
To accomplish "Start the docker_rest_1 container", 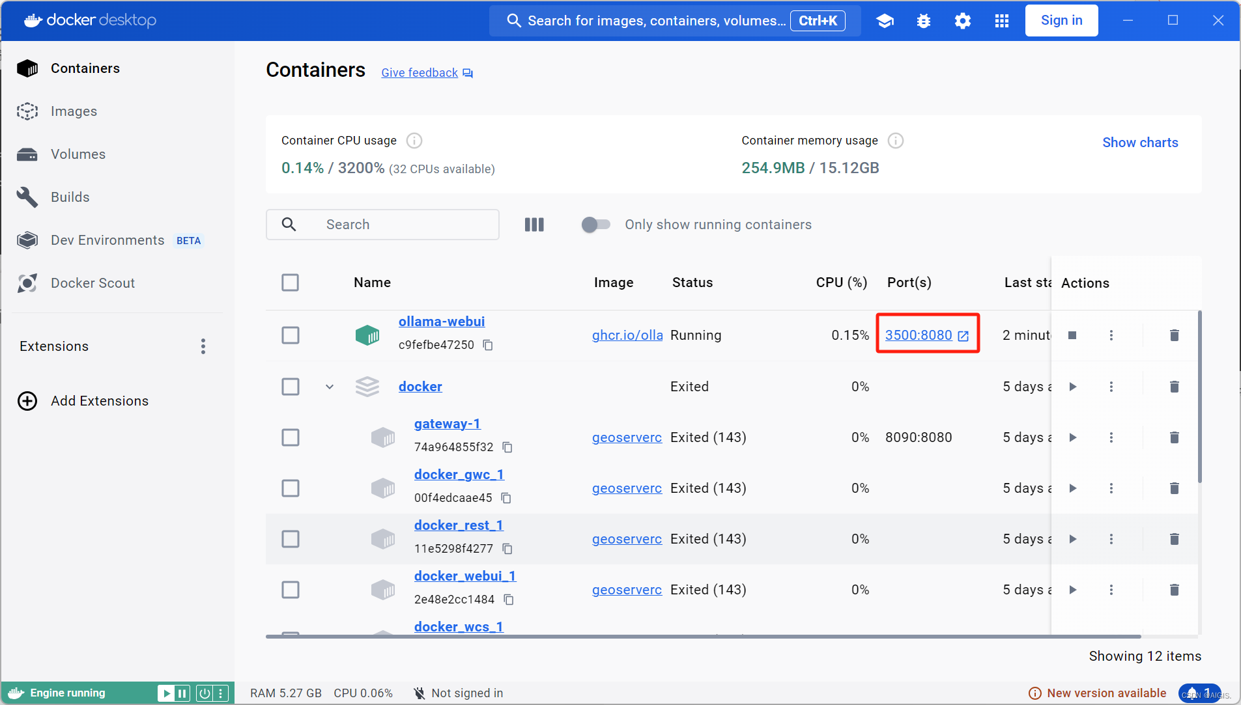I will point(1072,539).
